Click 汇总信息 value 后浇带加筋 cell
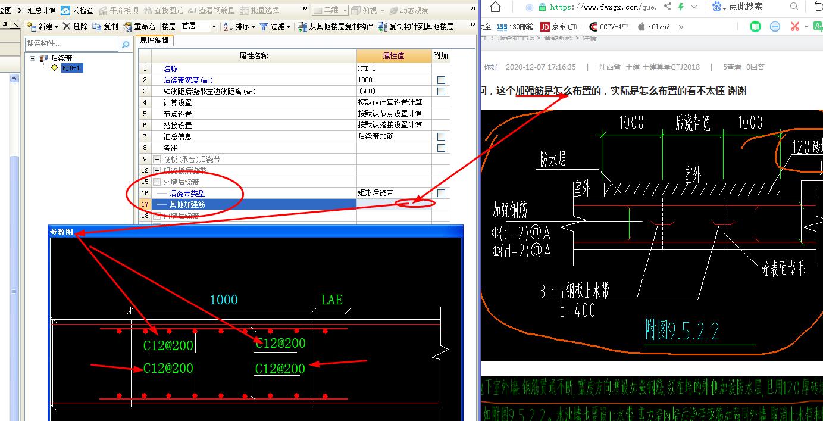 click(x=394, y=136)
